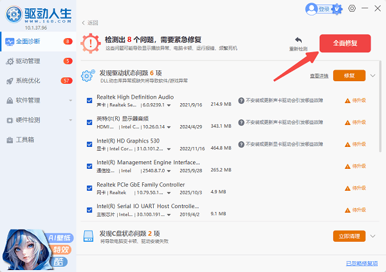This screenshot has width=386, height=272.
Task: Uncheck 英特尔(R) 显示器音频 checkbox
Action: pyautogui.click(x=89, y=122)
